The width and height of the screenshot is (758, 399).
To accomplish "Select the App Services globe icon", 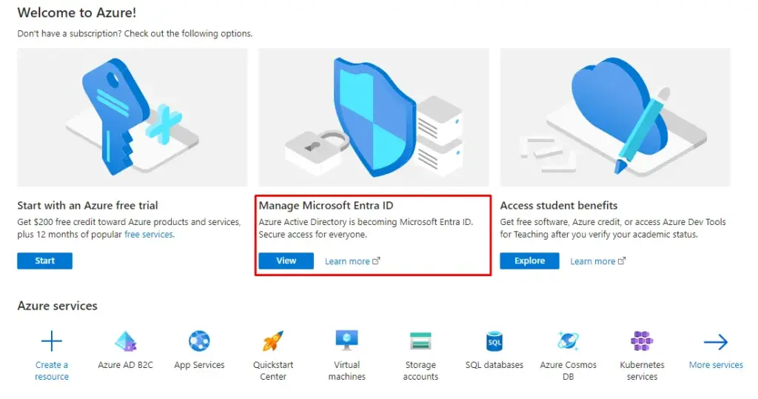I will point(199,341).
